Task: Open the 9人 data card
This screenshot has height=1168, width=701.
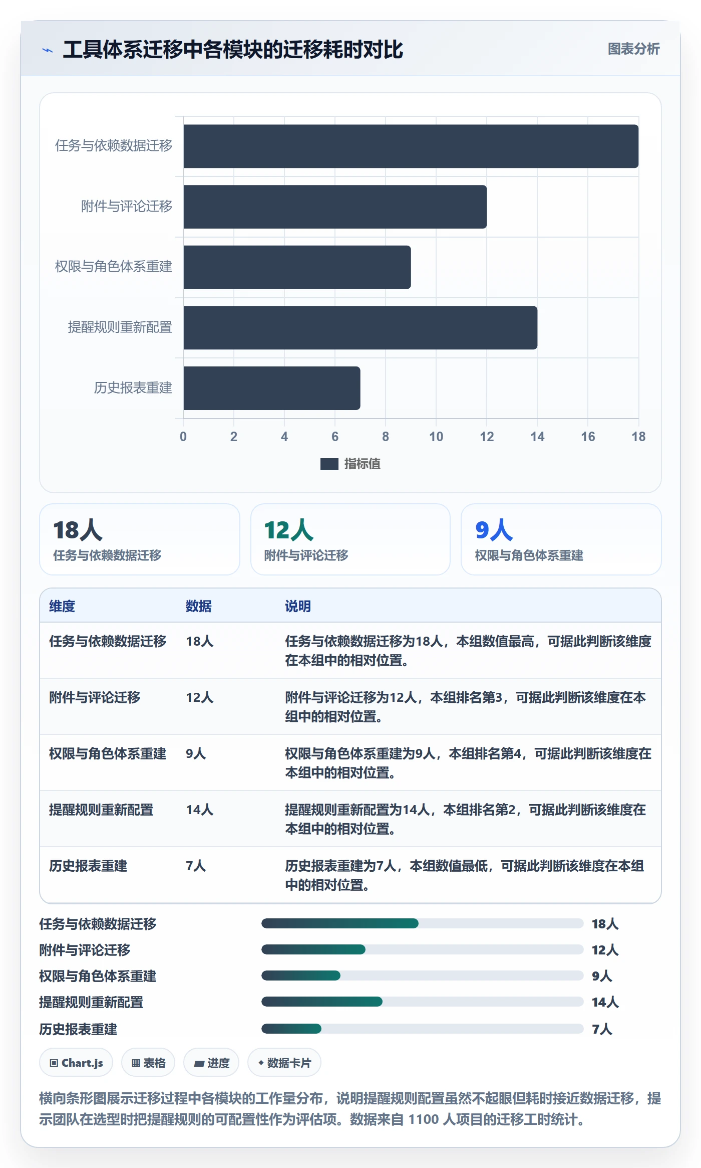Action: tap(561, 539)
